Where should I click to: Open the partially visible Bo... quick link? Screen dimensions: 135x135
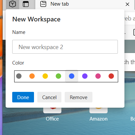(133, 119)
